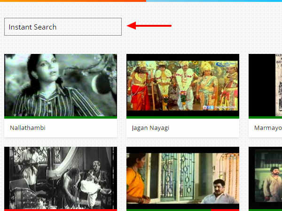Open the Jagan Nayagi movie thumbnail
Screen dimensions: 282x211
pos(183,85)
